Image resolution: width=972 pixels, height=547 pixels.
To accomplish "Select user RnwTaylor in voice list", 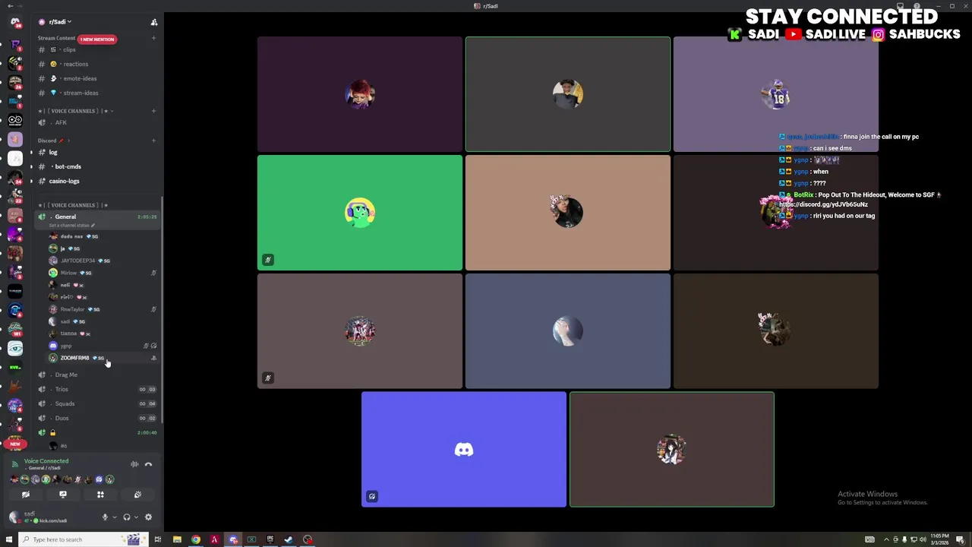I will 103,309.
